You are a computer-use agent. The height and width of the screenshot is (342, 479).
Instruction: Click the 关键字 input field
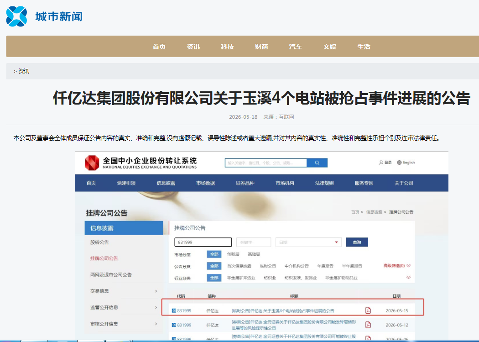point(254,242)
